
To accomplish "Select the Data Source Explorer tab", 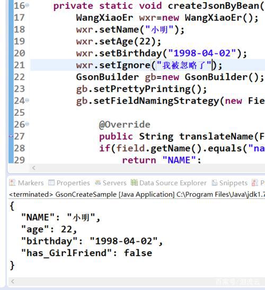I will coord(169,183).
